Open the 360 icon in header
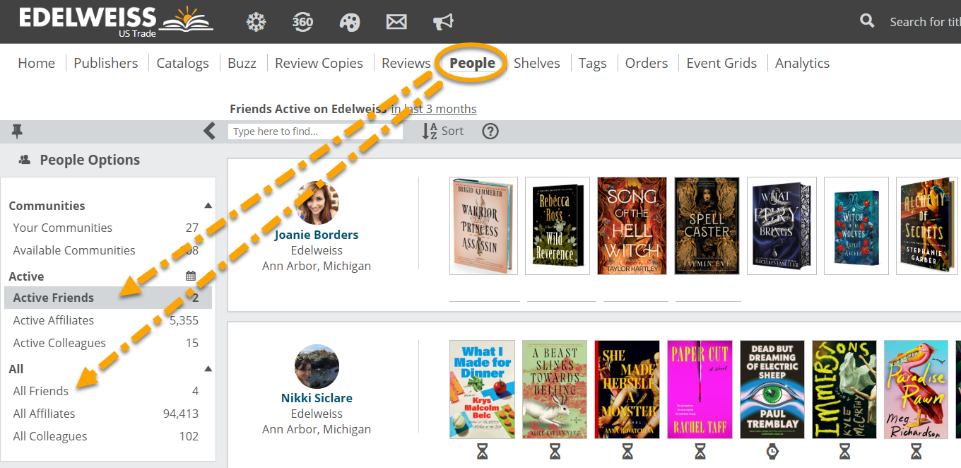Screen dimensions: 961x468 pyautogui.click(x=302, y=22)
